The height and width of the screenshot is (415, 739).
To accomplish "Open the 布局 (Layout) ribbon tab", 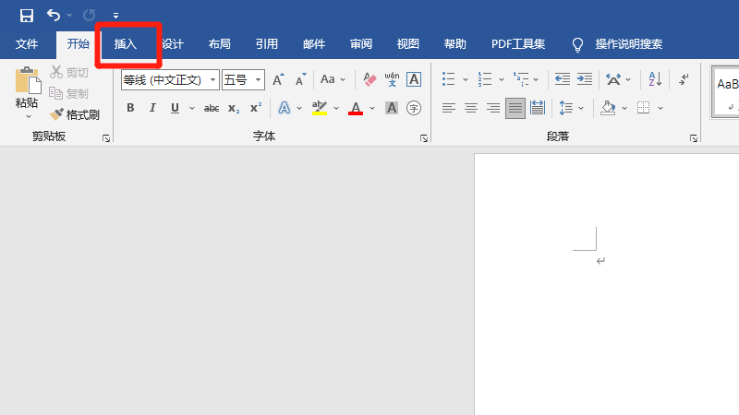I will pyautogui.click(x=220, y=44).
